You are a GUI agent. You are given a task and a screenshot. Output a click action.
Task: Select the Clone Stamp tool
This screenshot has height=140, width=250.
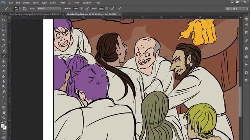[x=4, y=61]
